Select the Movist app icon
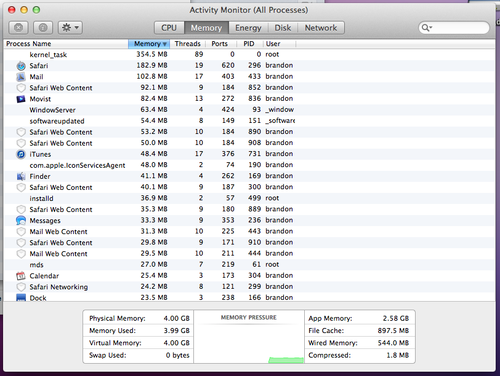The height and width of the screenshot is (376, 500). [x=21, y=99]
